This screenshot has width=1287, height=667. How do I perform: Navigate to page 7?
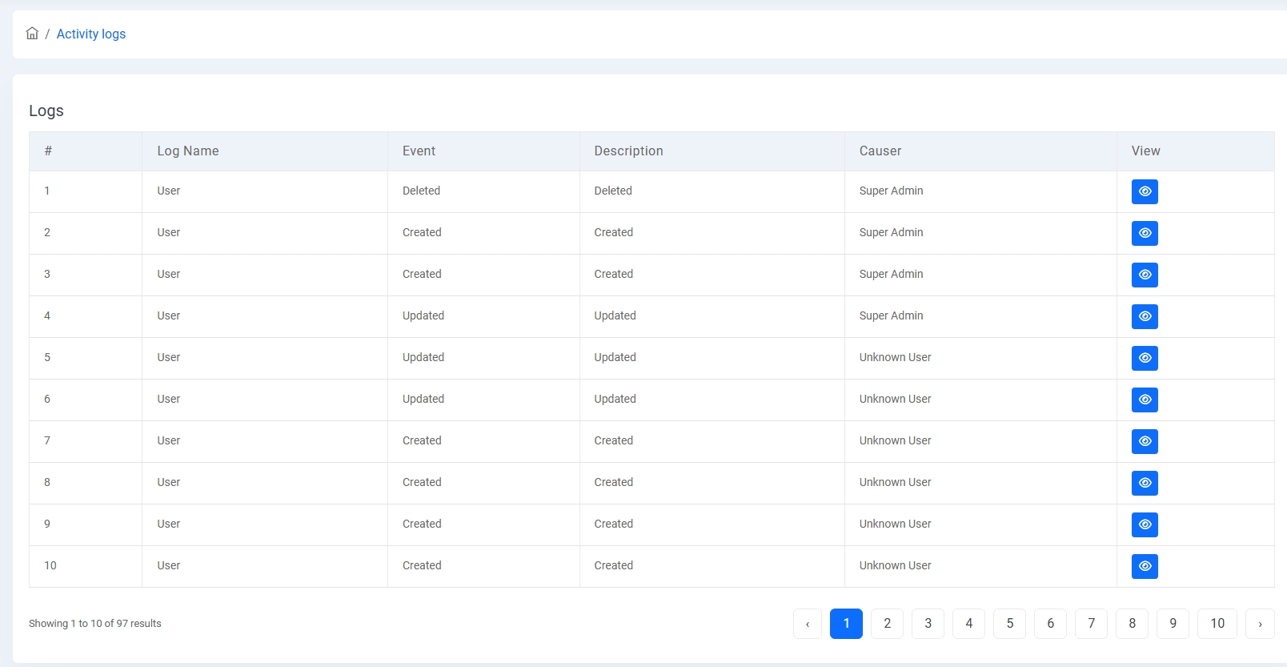pos(1091,624)
